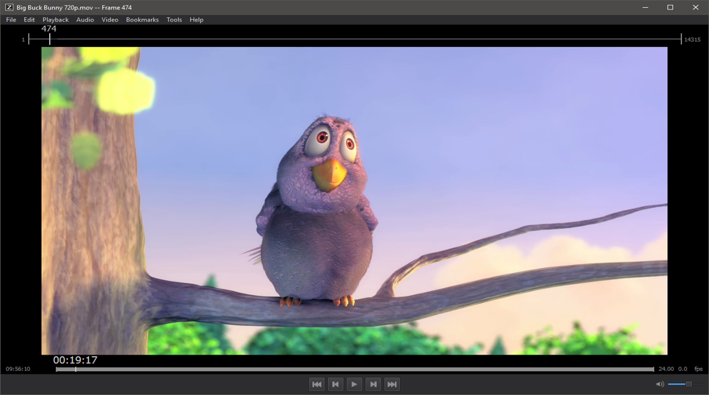This screenshot has width=709, height=395.
Task: Click the bottom seek bar position handle
Action: (x=76, y=369)
